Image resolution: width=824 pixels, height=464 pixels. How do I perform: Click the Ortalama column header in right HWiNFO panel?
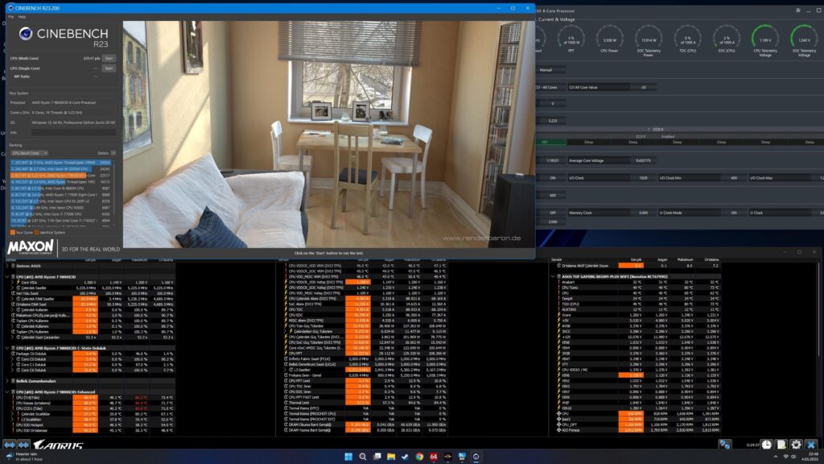(711, 259)
